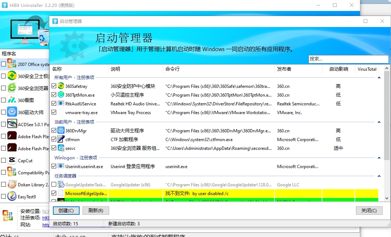Click the 创建(C) button
Viewport: 391px width, 237px height.
pyautogui.click(x=66, y=210)
